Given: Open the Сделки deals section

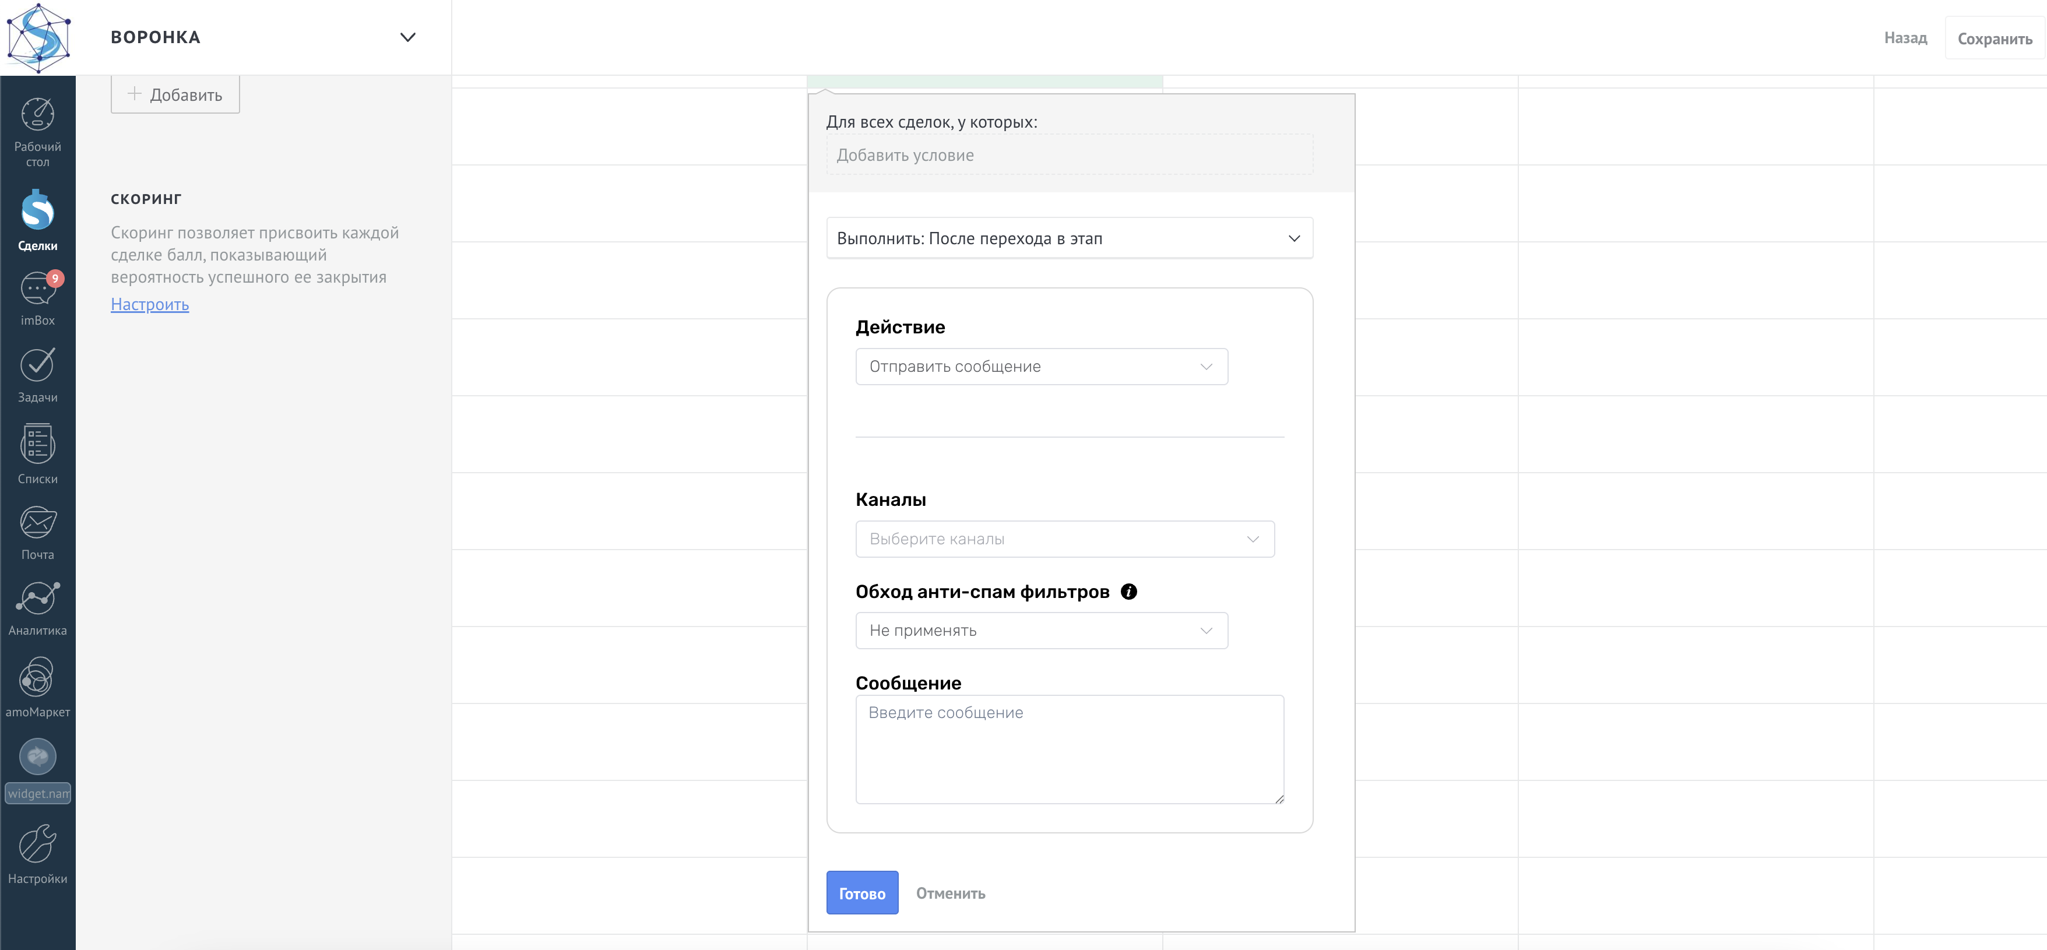Looking at the screenshot, I should pos(37,210).
